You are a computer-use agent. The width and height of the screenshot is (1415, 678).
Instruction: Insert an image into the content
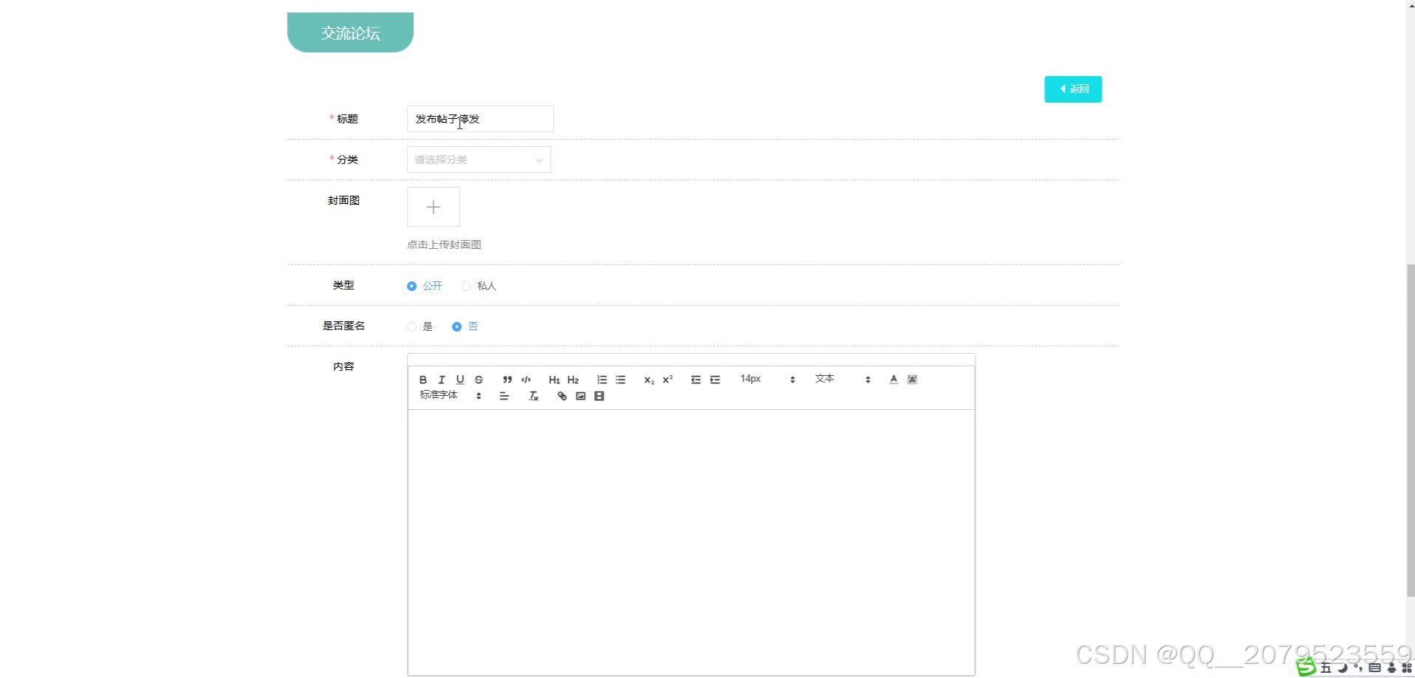click(x=580, y=397)
